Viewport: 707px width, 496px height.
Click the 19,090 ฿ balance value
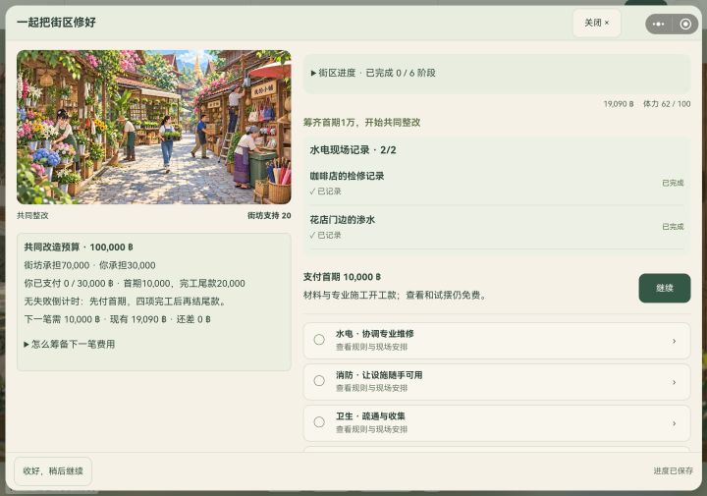tap(619, 104)
